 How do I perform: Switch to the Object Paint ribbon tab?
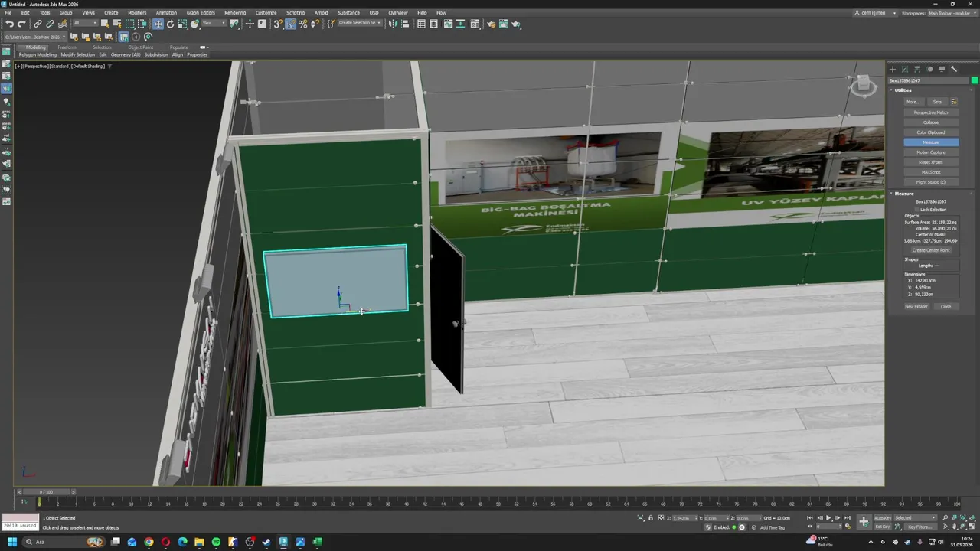pos(140,47)
